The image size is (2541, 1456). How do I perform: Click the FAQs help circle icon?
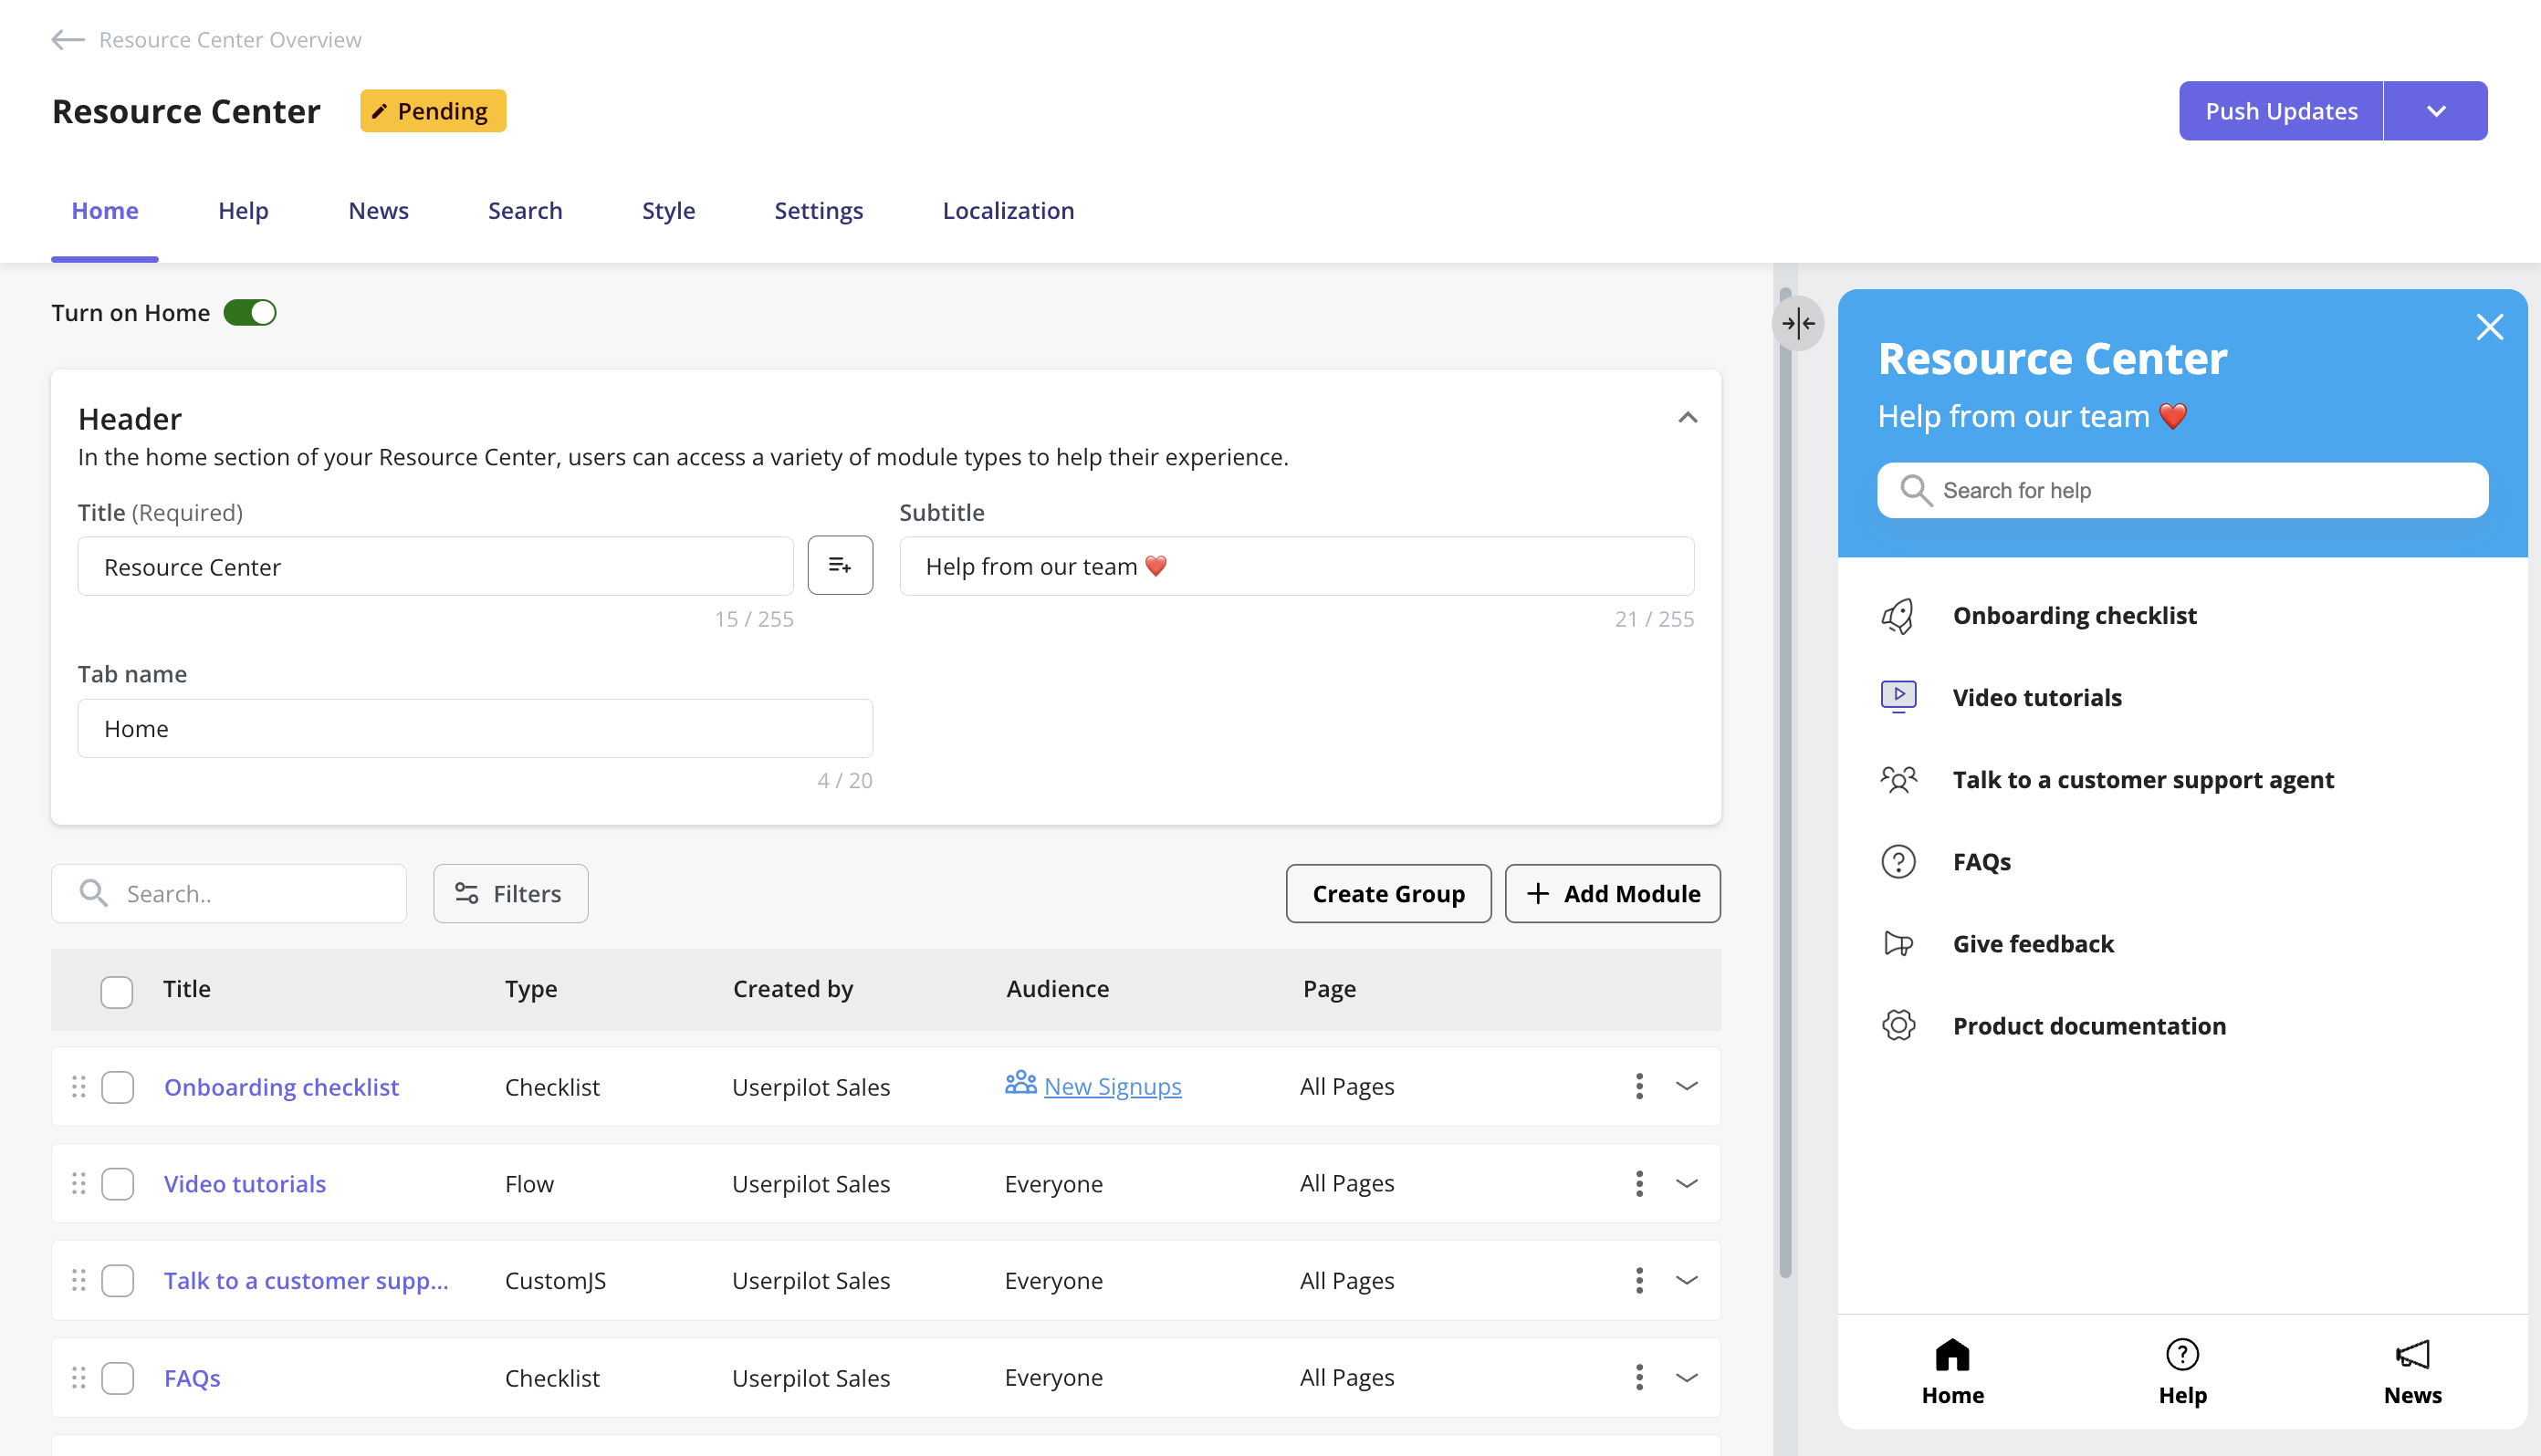click(1898, 861)
